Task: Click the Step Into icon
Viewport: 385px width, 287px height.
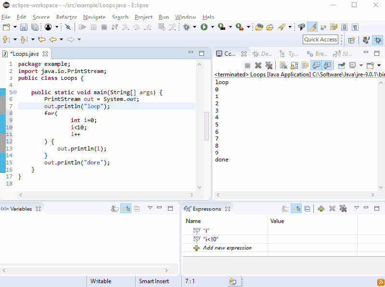Action: pos(126,27)
